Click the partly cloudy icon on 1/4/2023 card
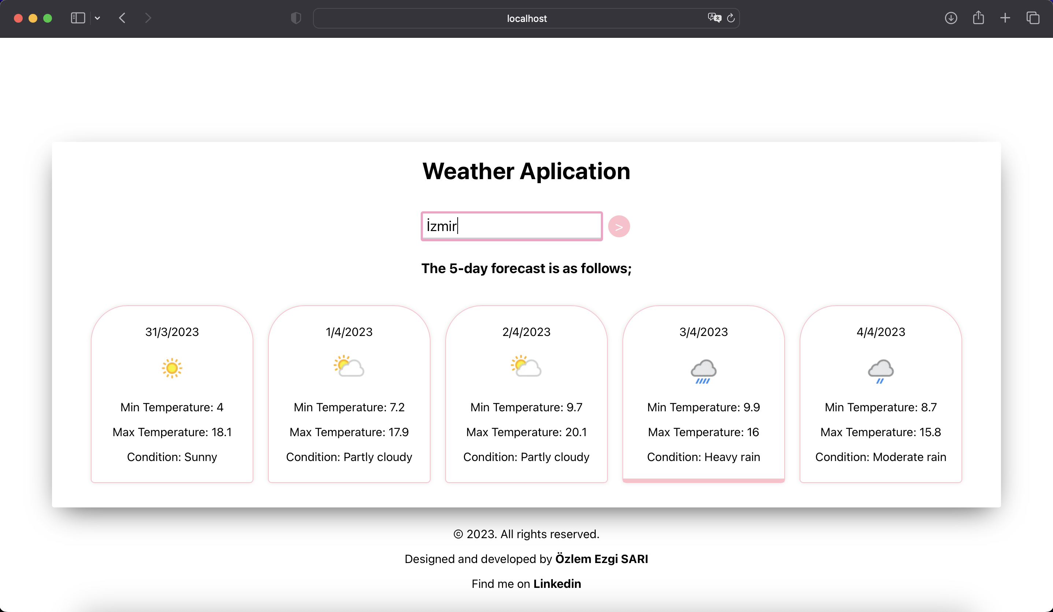This screenshot has height=612, width=1053. tap(349, 366)
